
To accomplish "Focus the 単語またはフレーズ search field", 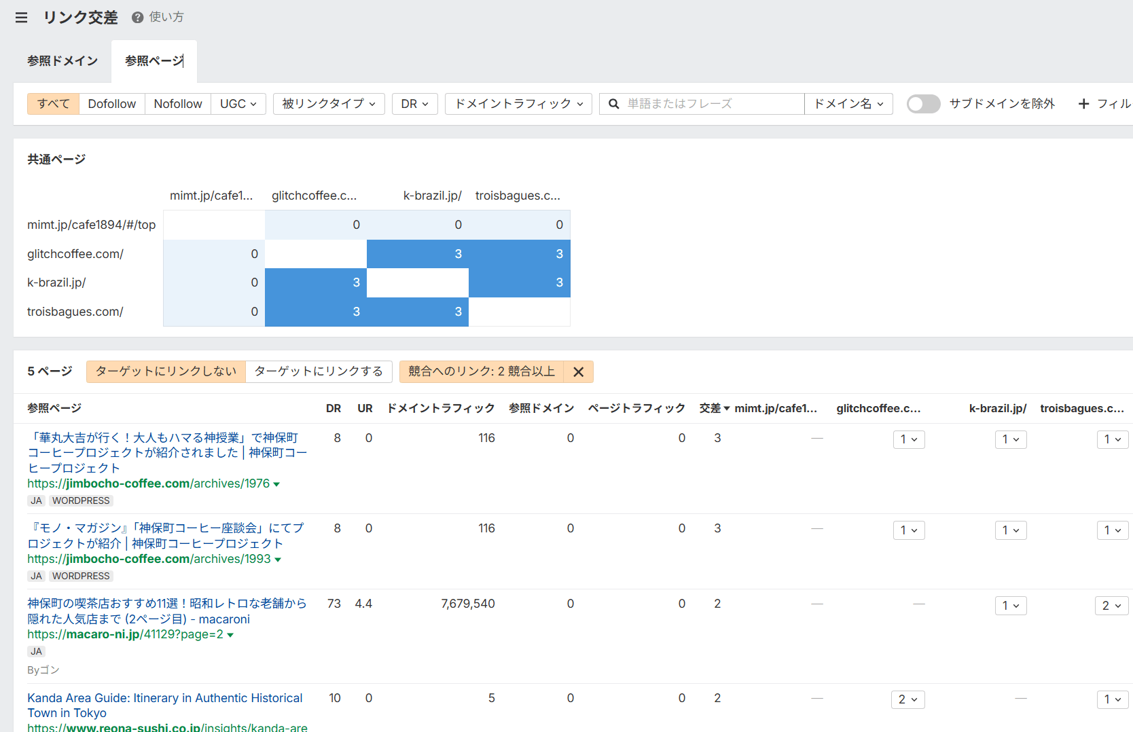I will [x=713, y=104].
